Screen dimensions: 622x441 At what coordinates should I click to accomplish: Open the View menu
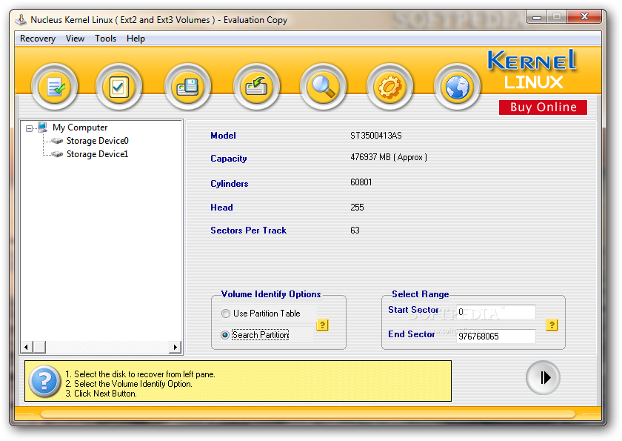point(75,39)
